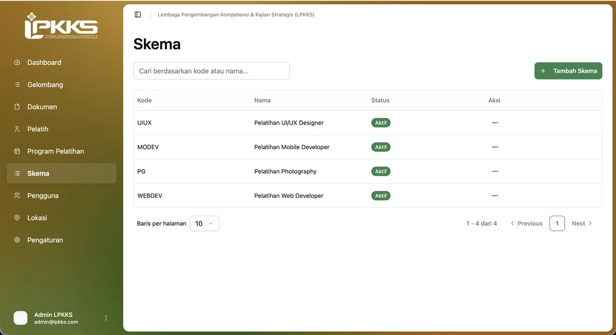
Task: Open the rows per page dropdown
Action: click(x=204, y=223)
